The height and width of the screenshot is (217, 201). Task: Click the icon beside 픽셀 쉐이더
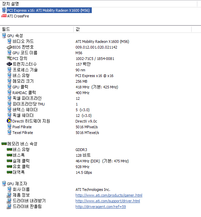click(x=9, y=115)
